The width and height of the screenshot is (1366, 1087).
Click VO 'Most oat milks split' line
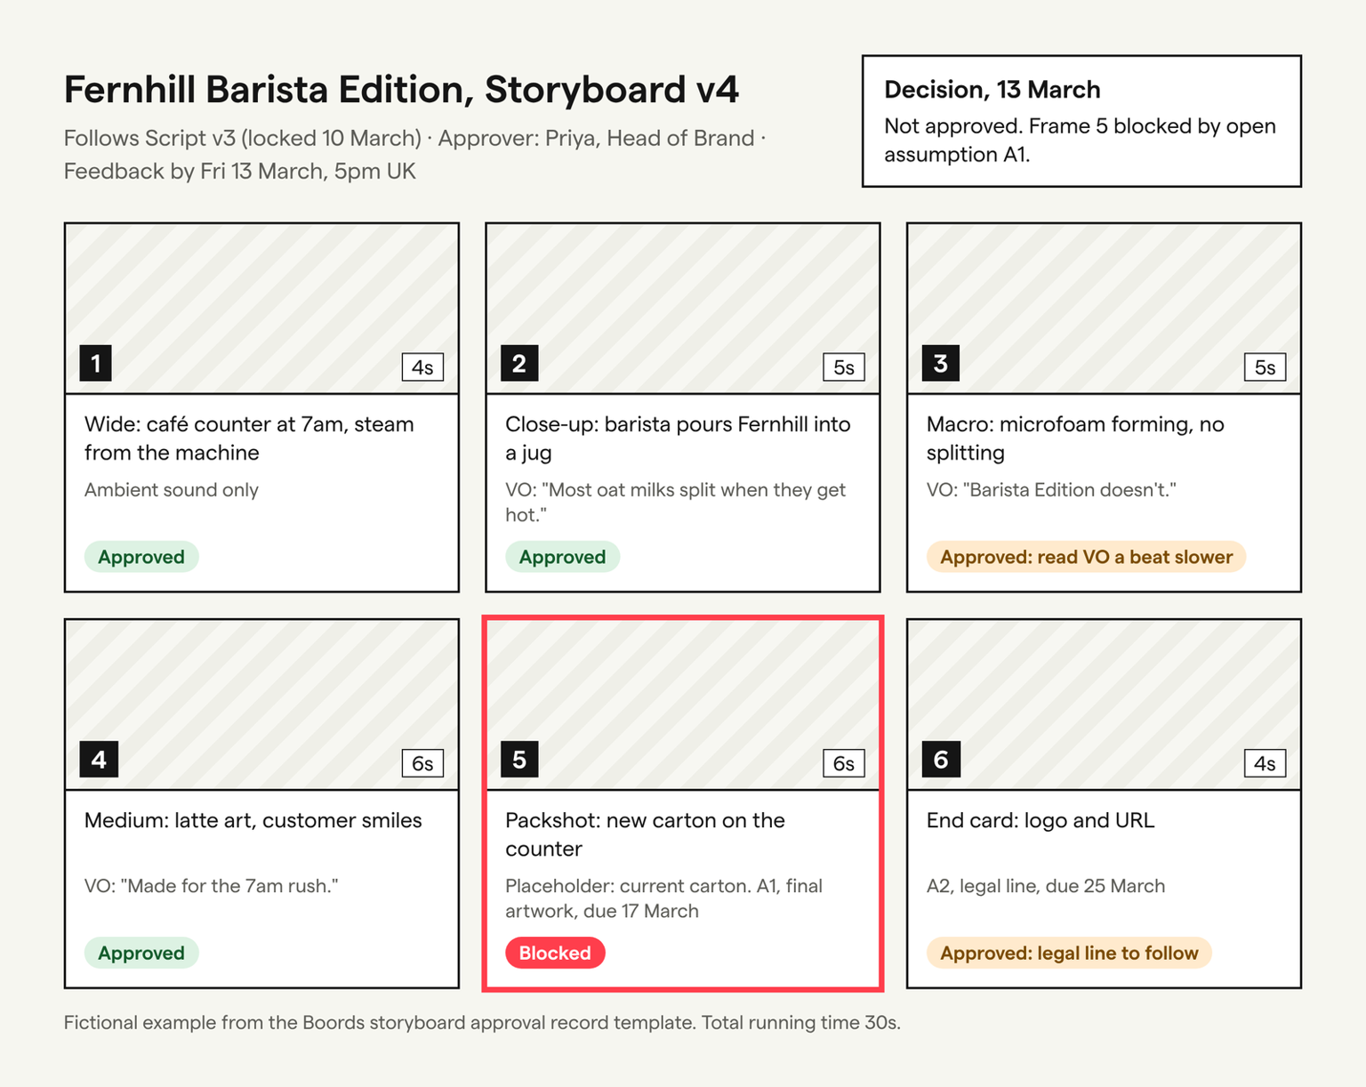pyautogui.click(x=675, y=502)
